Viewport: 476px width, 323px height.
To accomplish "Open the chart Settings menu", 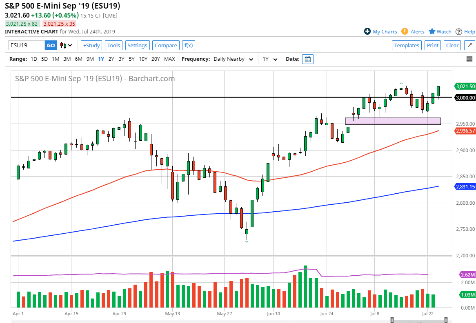I will tap(137, 45).
